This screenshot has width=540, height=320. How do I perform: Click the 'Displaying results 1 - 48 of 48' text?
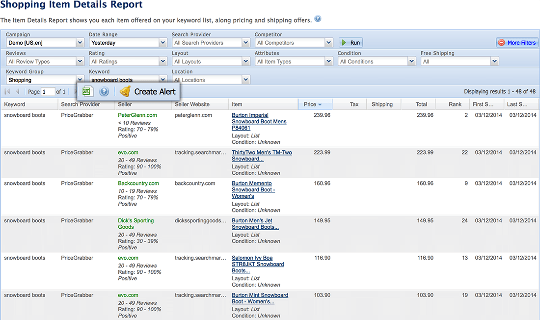pos(500,91)
